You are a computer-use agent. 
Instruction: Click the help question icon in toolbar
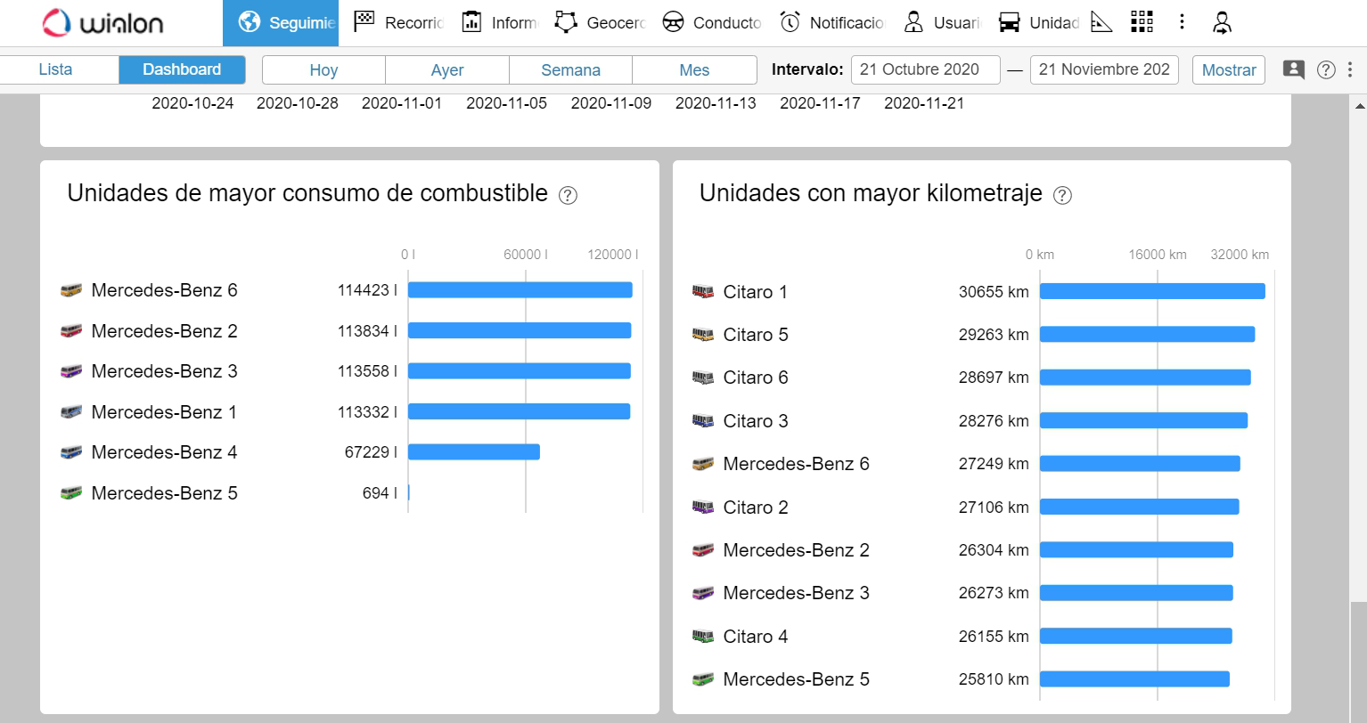click(1326, 69)
